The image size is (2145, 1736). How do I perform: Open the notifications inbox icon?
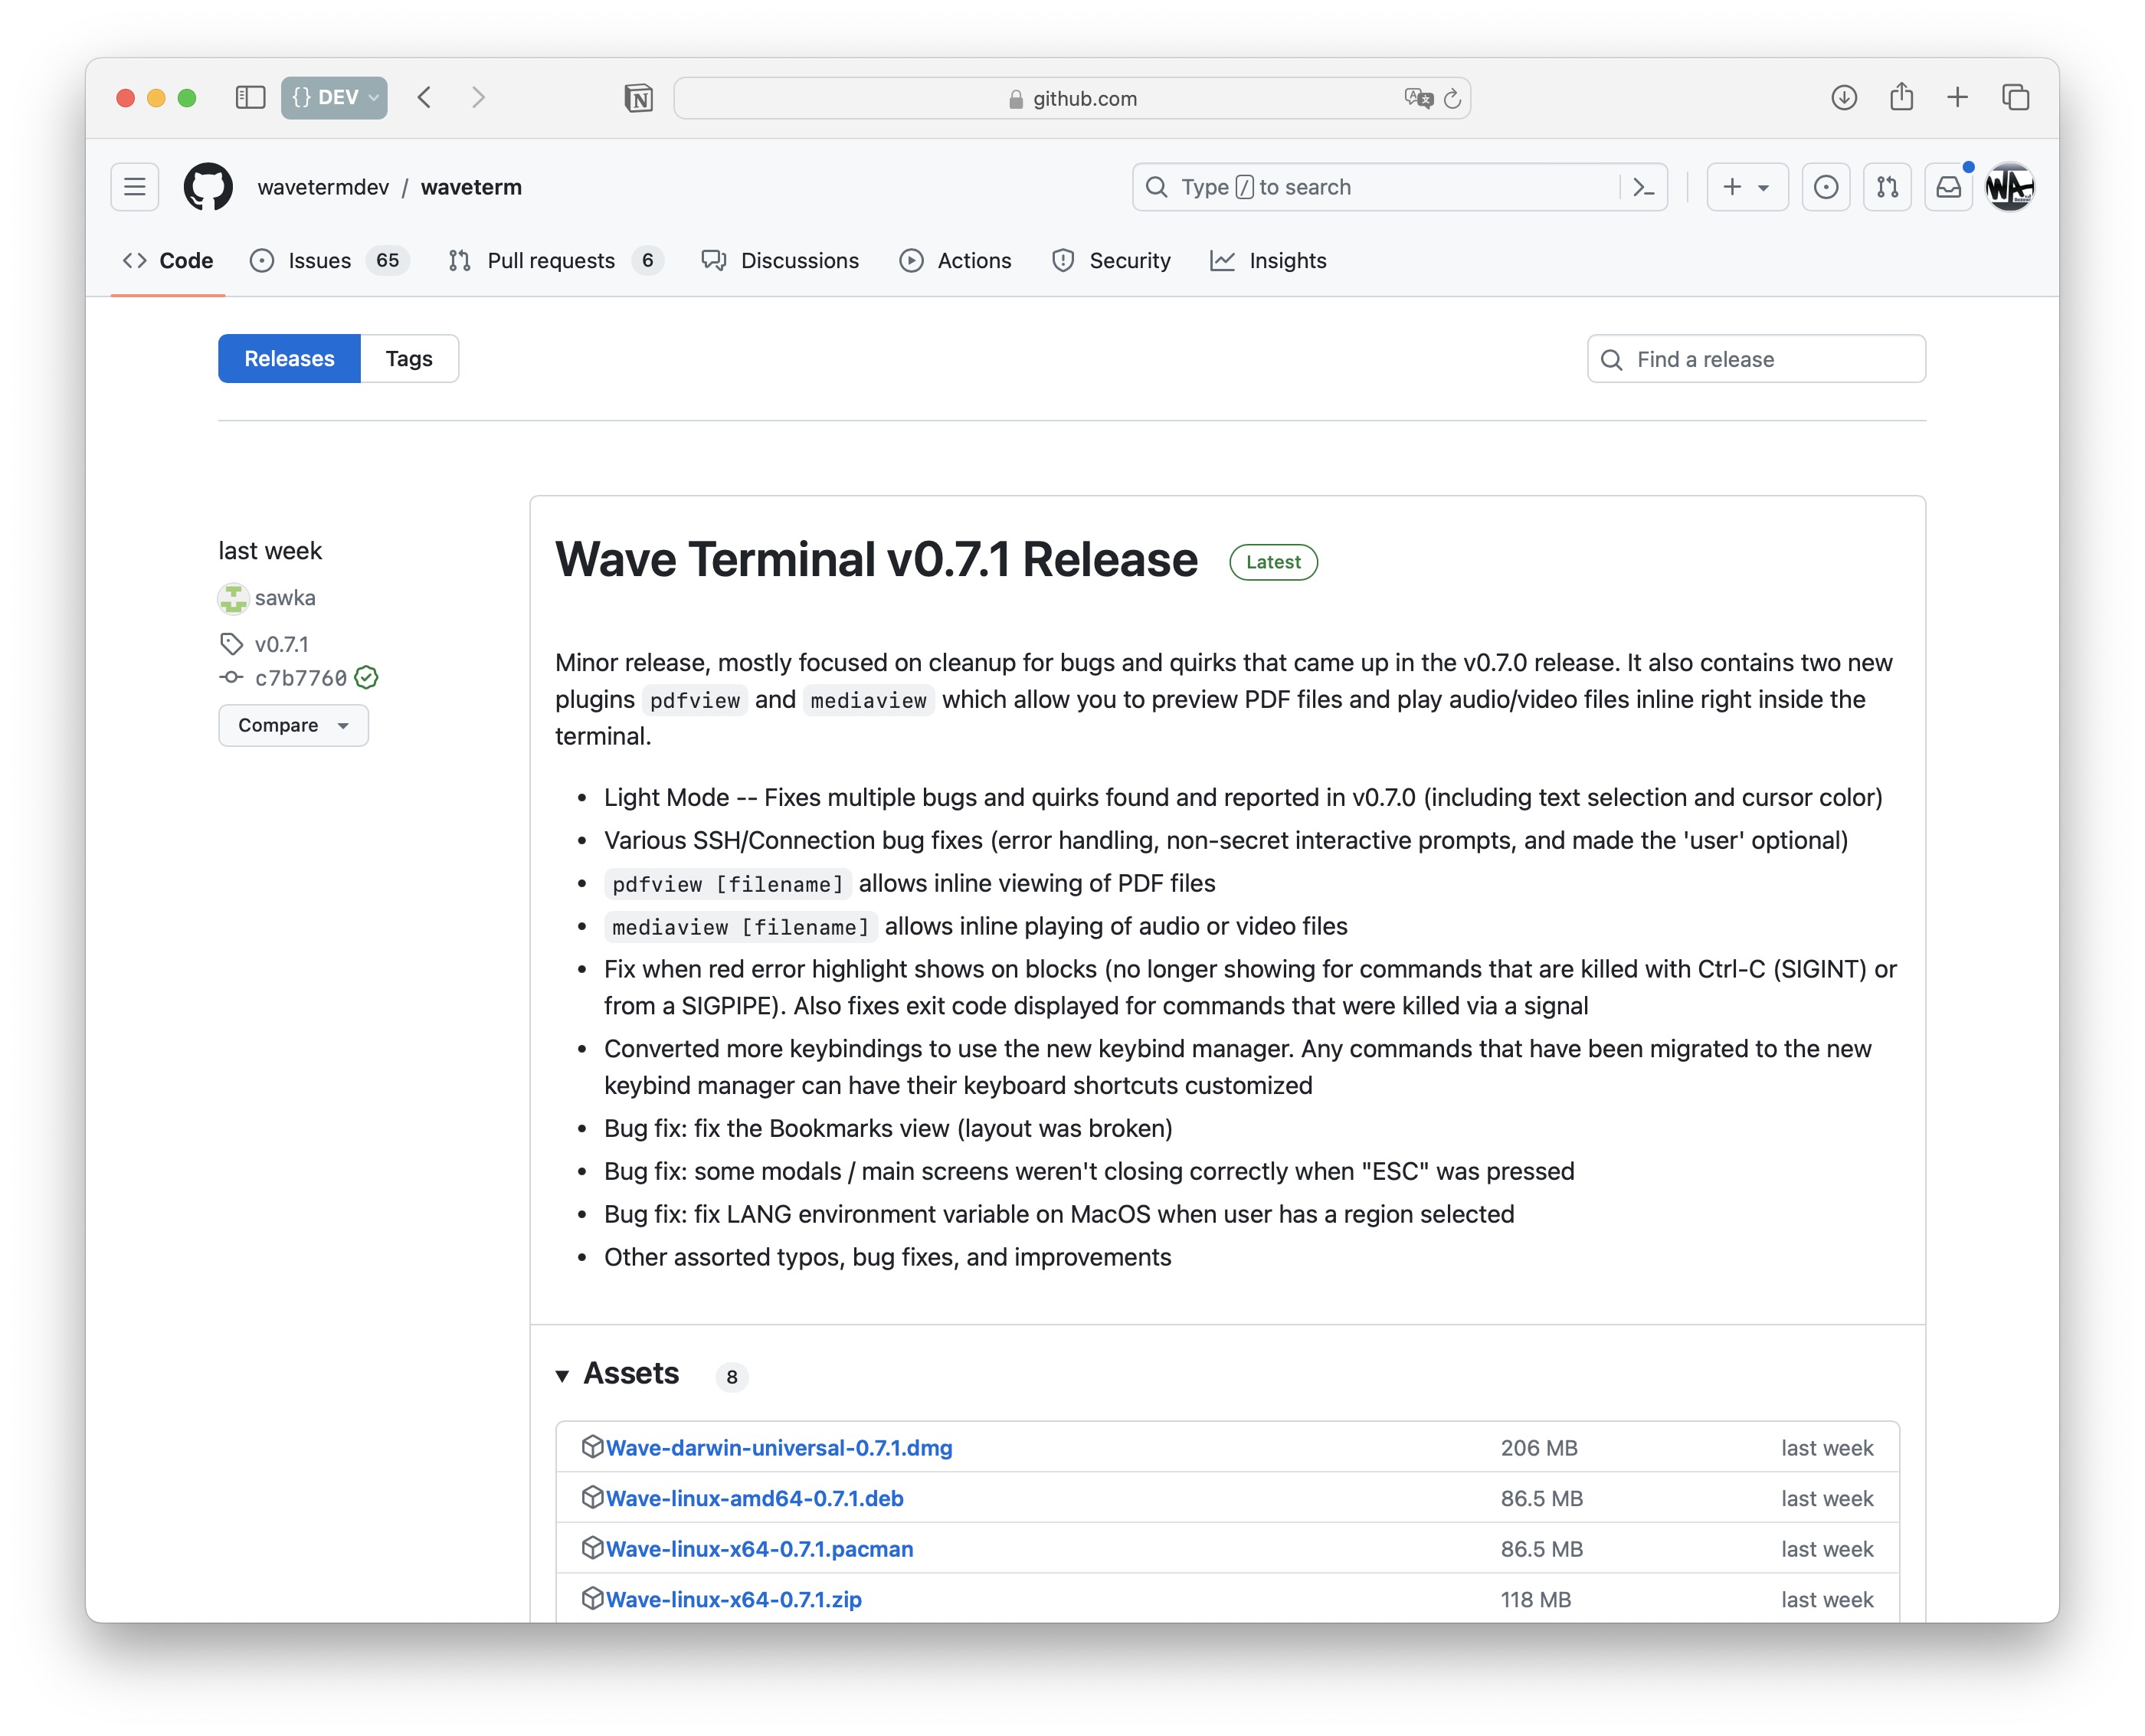1948,187
